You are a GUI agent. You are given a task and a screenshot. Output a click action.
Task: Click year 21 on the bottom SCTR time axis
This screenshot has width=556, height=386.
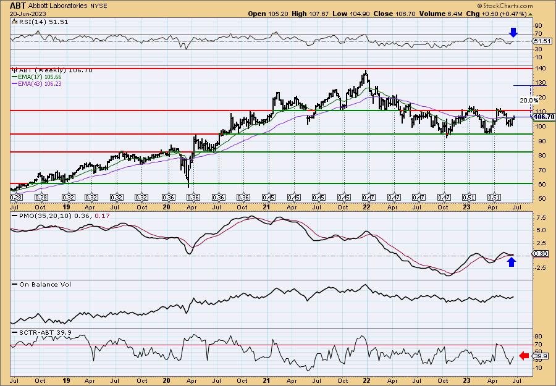(266, 380)
